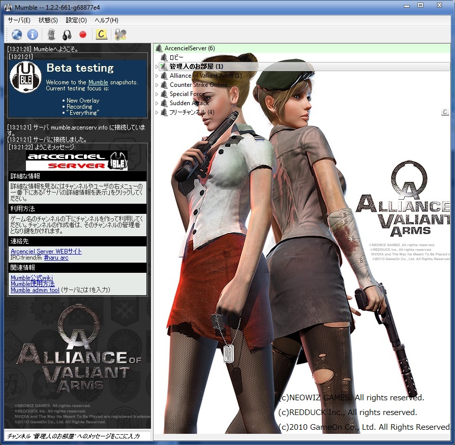Expand the フリーチャンネル channel

coord(157,112)
